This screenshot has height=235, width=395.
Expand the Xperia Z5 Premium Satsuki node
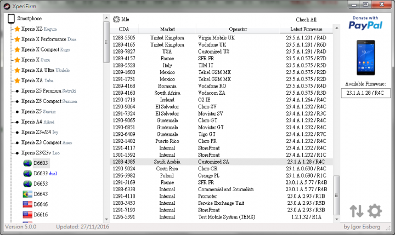pos(17,91)
